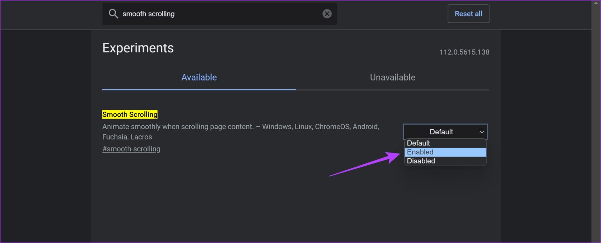The height and width of the screenshot is (243, 601).
Task: Clear the search field using the X icon
Action: pos(327,14)
